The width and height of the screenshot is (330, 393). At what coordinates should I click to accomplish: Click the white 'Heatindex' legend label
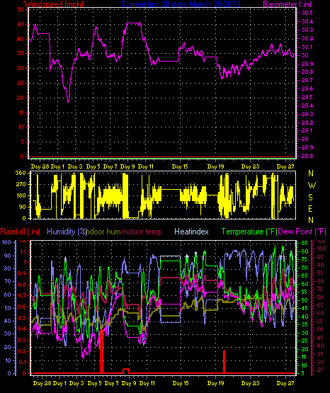tap(191, 232)
